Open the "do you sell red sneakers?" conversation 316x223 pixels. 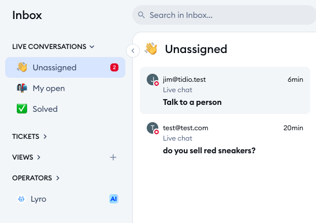click(225, 139)
